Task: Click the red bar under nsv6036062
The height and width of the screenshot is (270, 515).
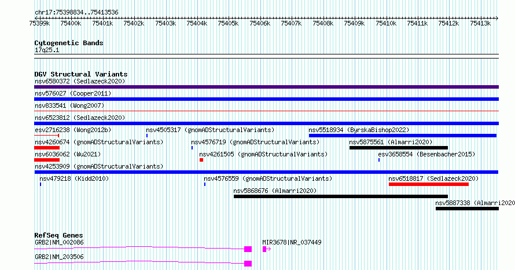Action: coord(47,160)
